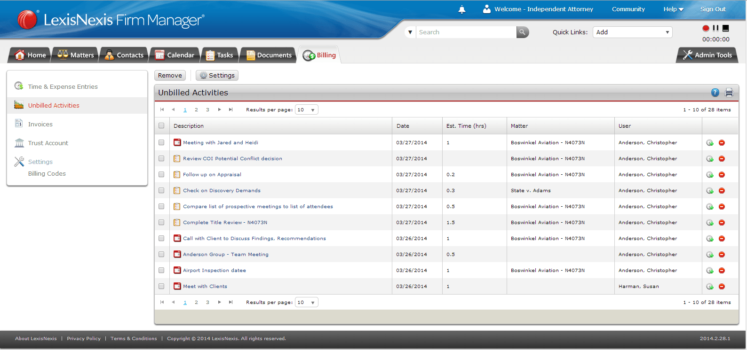Switch to the Home tab
This screenshot has height=350, width=747.
(x=30, y=55)
